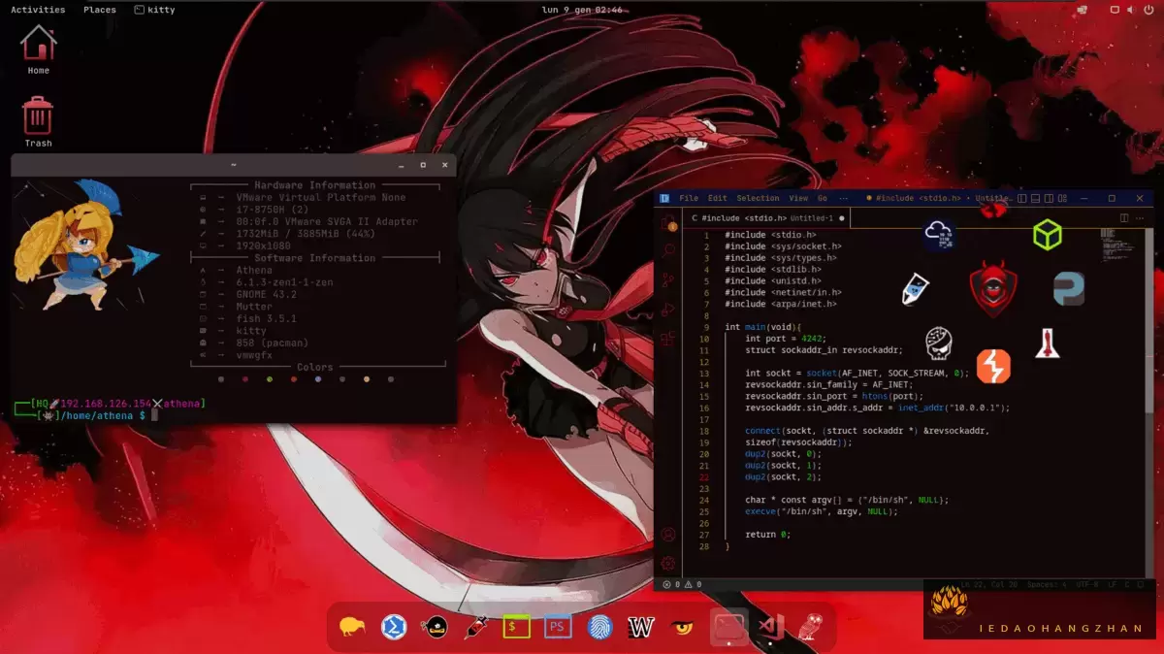Open the Extensions view in VS Code
Viewport: 1164px width, 654px height.
pyautogui.click(x=668, y=339)
